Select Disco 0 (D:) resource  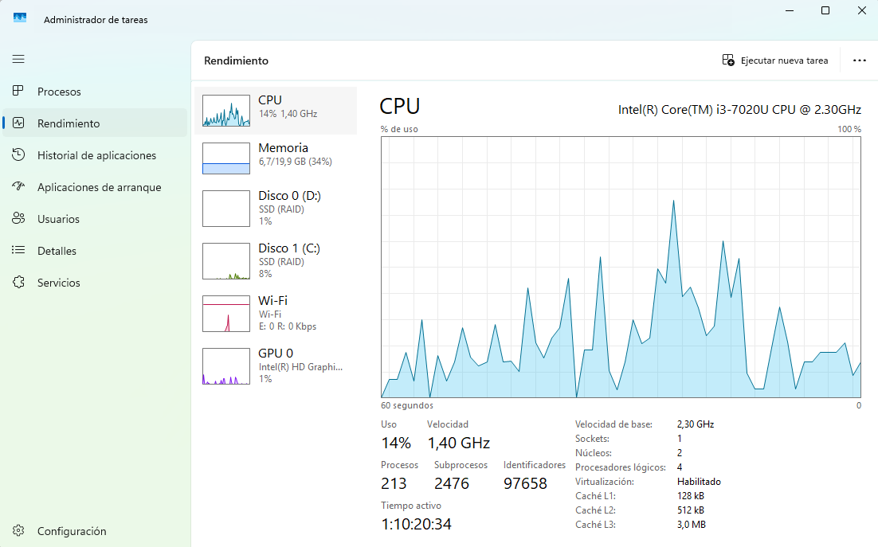tap(276, 208)
